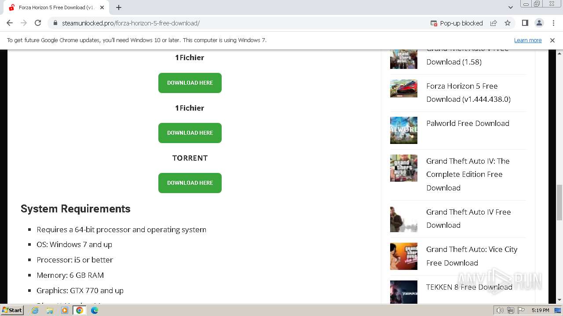Click the TORRENT label text
The width and height of the screenshot is (563, 316).
point(190,158)
